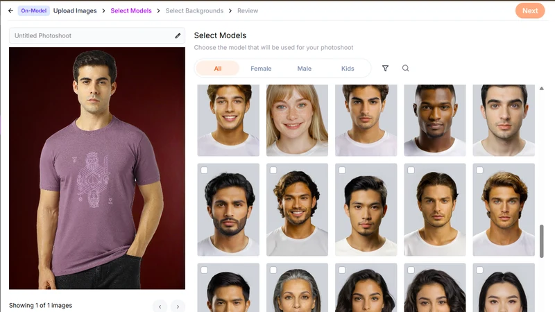
Task: Jump to the Review step
Action: pos(248,10)
